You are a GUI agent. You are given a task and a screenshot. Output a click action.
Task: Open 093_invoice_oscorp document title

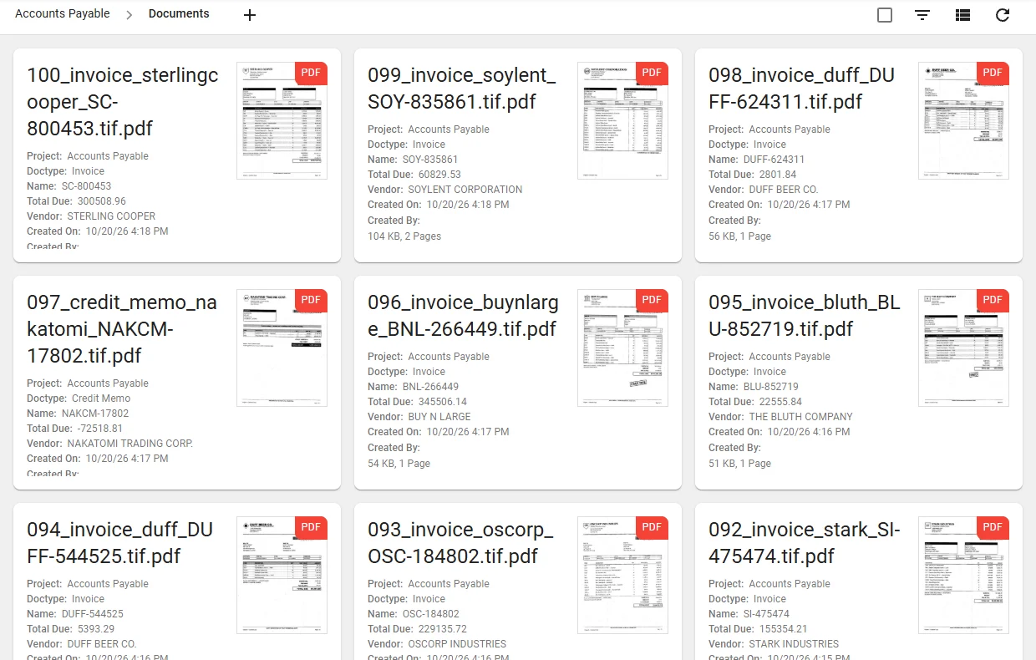(x=461, y=543)
